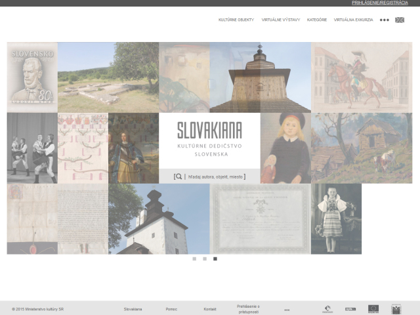Click the rightmost footer emblem logo
The image size is (420, 315).
click(396, 309)
